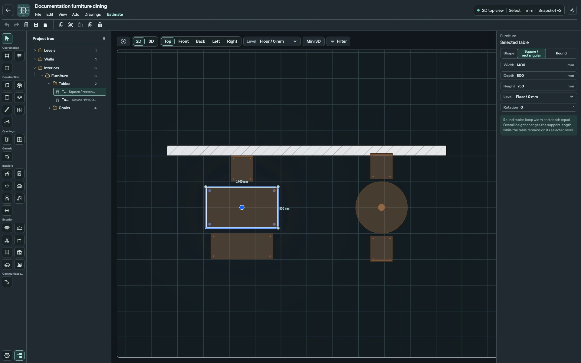Click the save floppy disk icon
The image size is (581, 363).
[36, 25]
